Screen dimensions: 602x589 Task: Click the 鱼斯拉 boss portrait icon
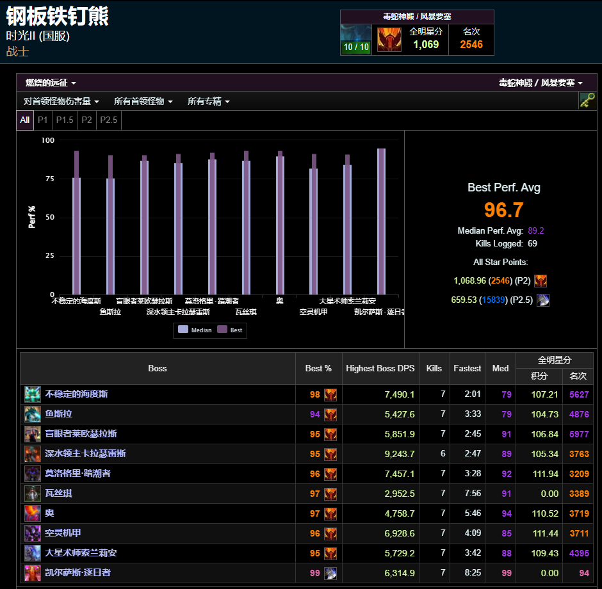[32, 414]
